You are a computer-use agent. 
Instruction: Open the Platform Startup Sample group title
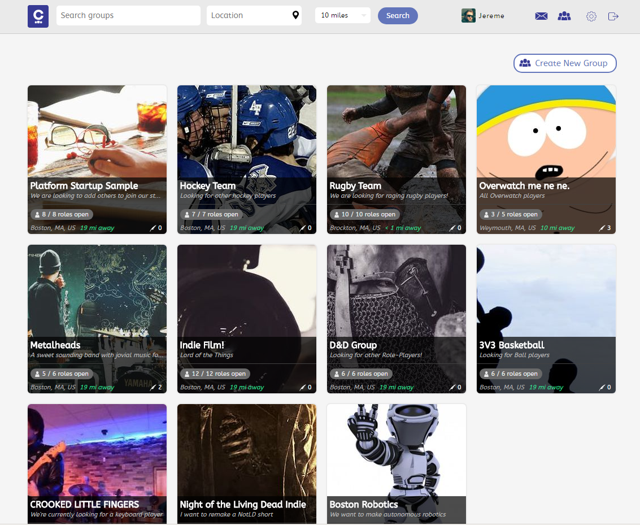tap(84, 186)
